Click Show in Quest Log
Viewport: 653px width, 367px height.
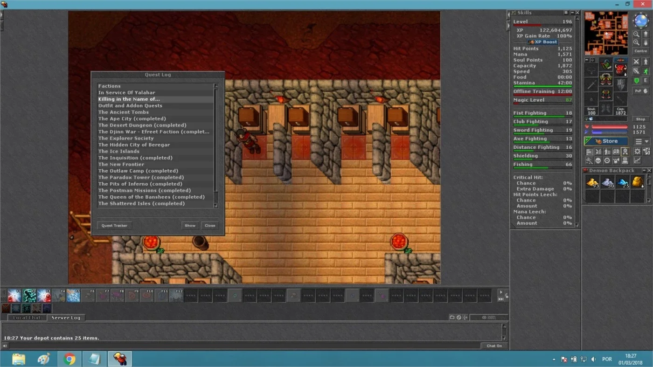coord(190,225)
